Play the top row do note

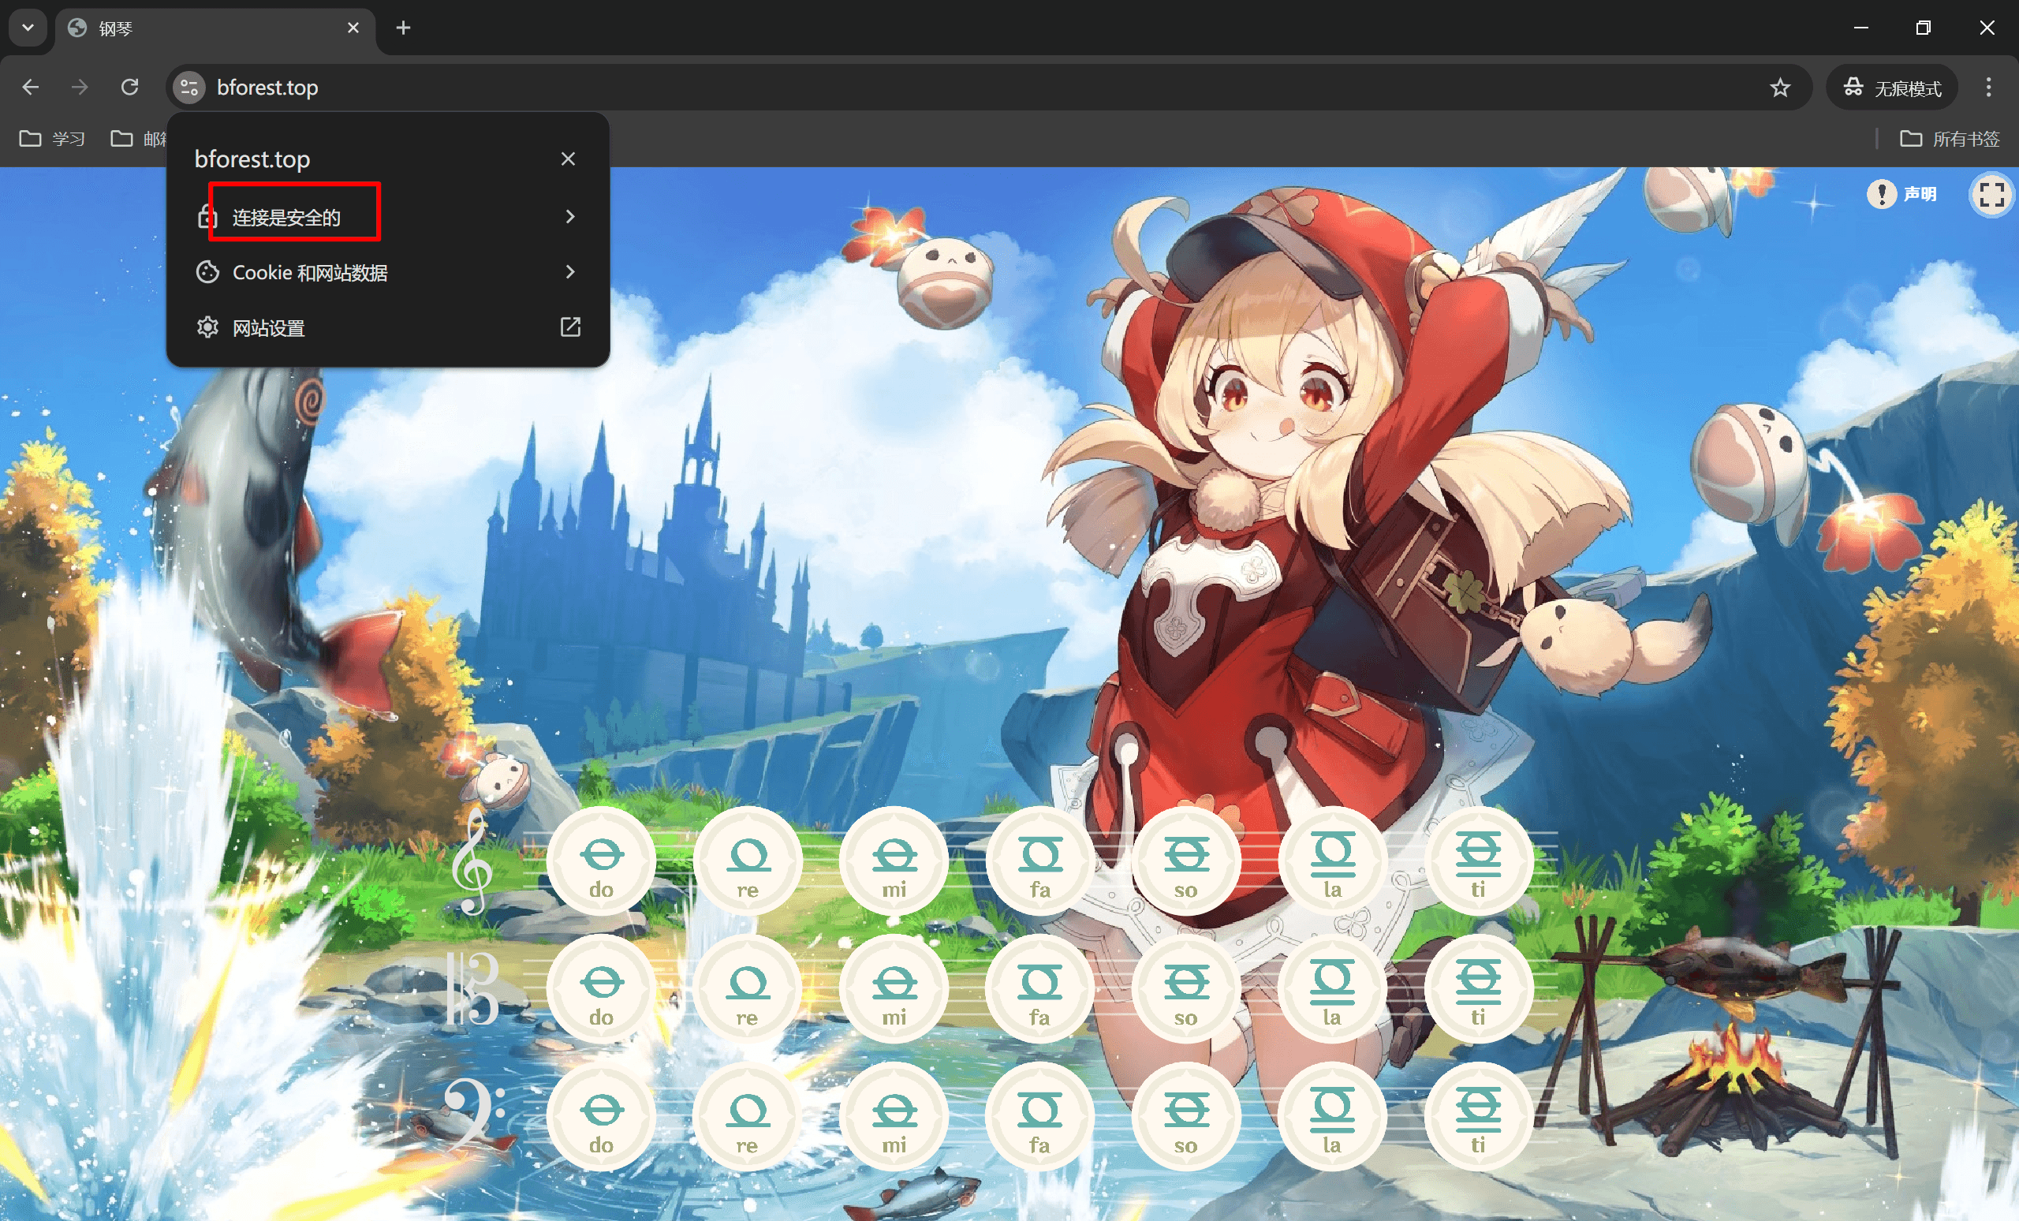point(602,861)
